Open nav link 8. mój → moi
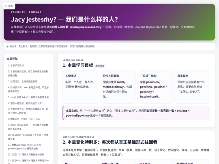 [24, 119]
